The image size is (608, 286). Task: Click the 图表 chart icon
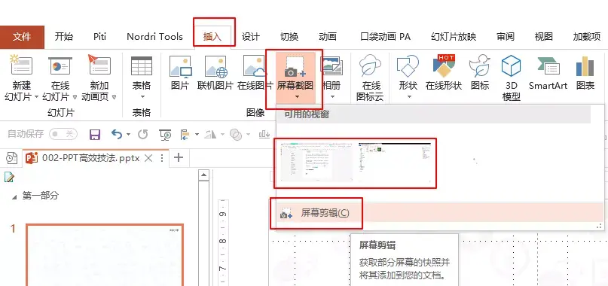tap(585, 66)
